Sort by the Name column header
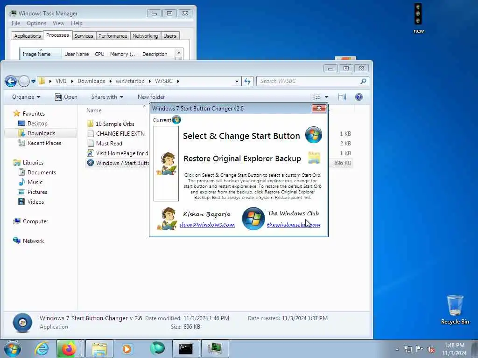Viewport: 478px width, 358px height. (93, 110)
